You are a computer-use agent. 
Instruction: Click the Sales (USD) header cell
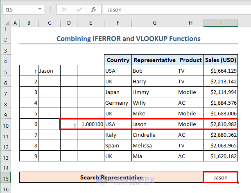pos(221,60)
